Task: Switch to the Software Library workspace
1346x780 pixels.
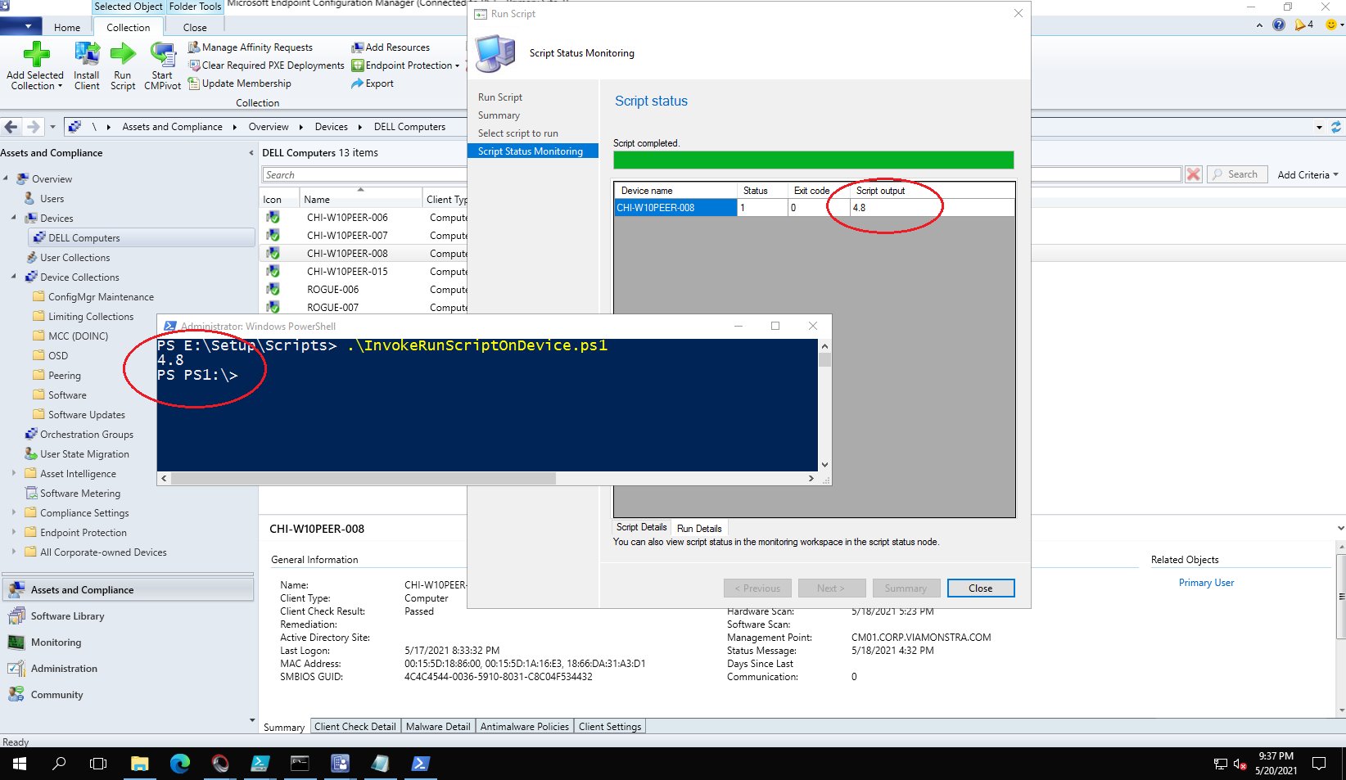Action: click(65, 615)
